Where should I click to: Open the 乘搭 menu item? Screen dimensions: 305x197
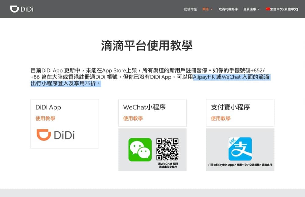coord(205,9)
